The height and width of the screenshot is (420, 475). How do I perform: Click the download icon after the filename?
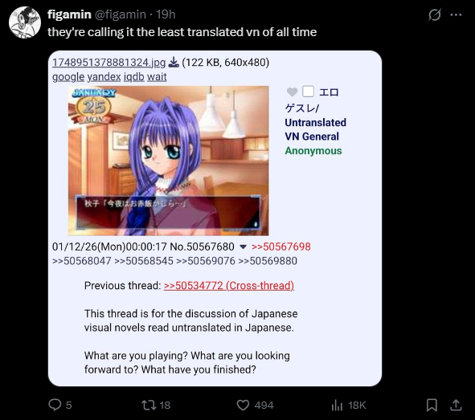[174, 62]
